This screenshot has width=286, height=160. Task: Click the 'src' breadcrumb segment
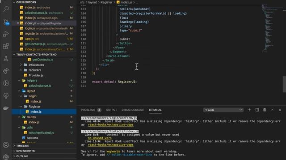tap(82, 2)
